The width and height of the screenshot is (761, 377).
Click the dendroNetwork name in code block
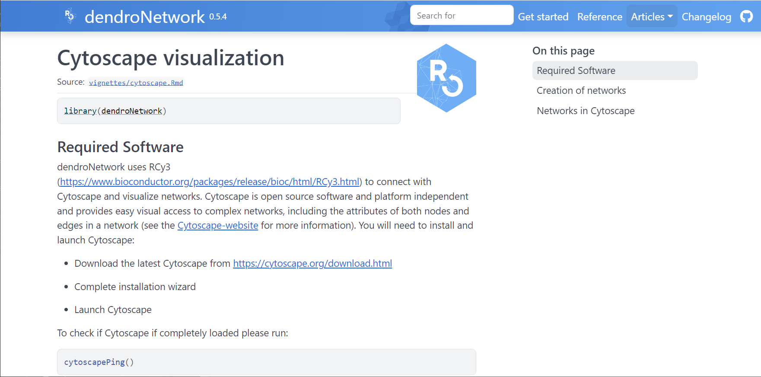coord(131,111)
